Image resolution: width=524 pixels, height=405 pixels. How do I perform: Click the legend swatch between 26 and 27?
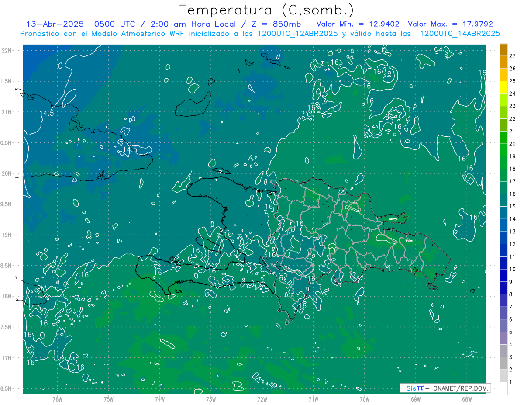(x=503, y=62)
